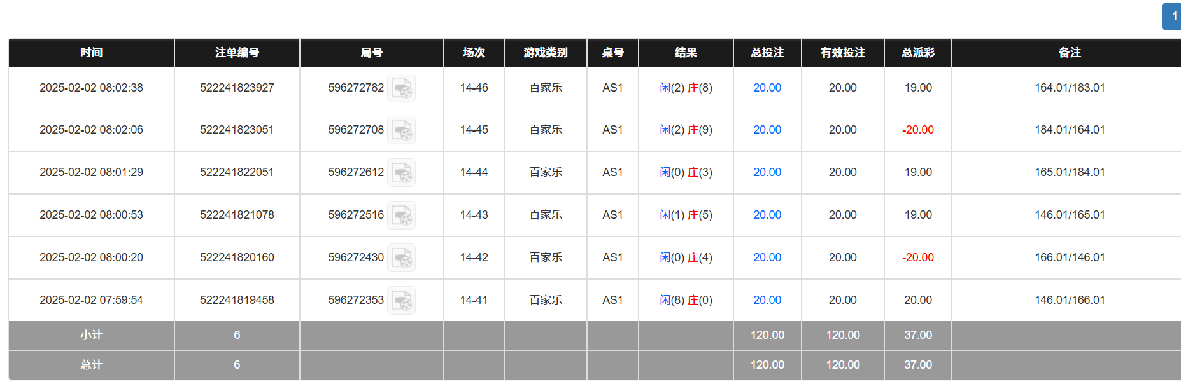The height and width of the screenshot is (384, 1181).
Task: Select order number 522241823927 cell
Action: coord(237,88)
